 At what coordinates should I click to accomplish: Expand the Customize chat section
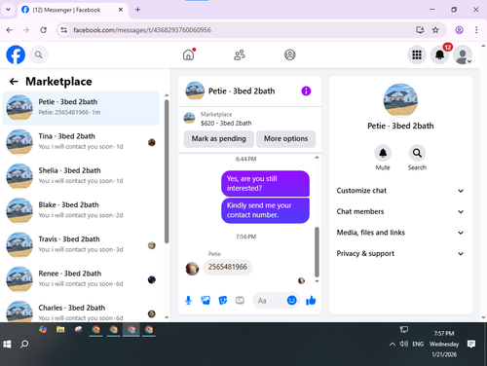click(x=400, y=191)
